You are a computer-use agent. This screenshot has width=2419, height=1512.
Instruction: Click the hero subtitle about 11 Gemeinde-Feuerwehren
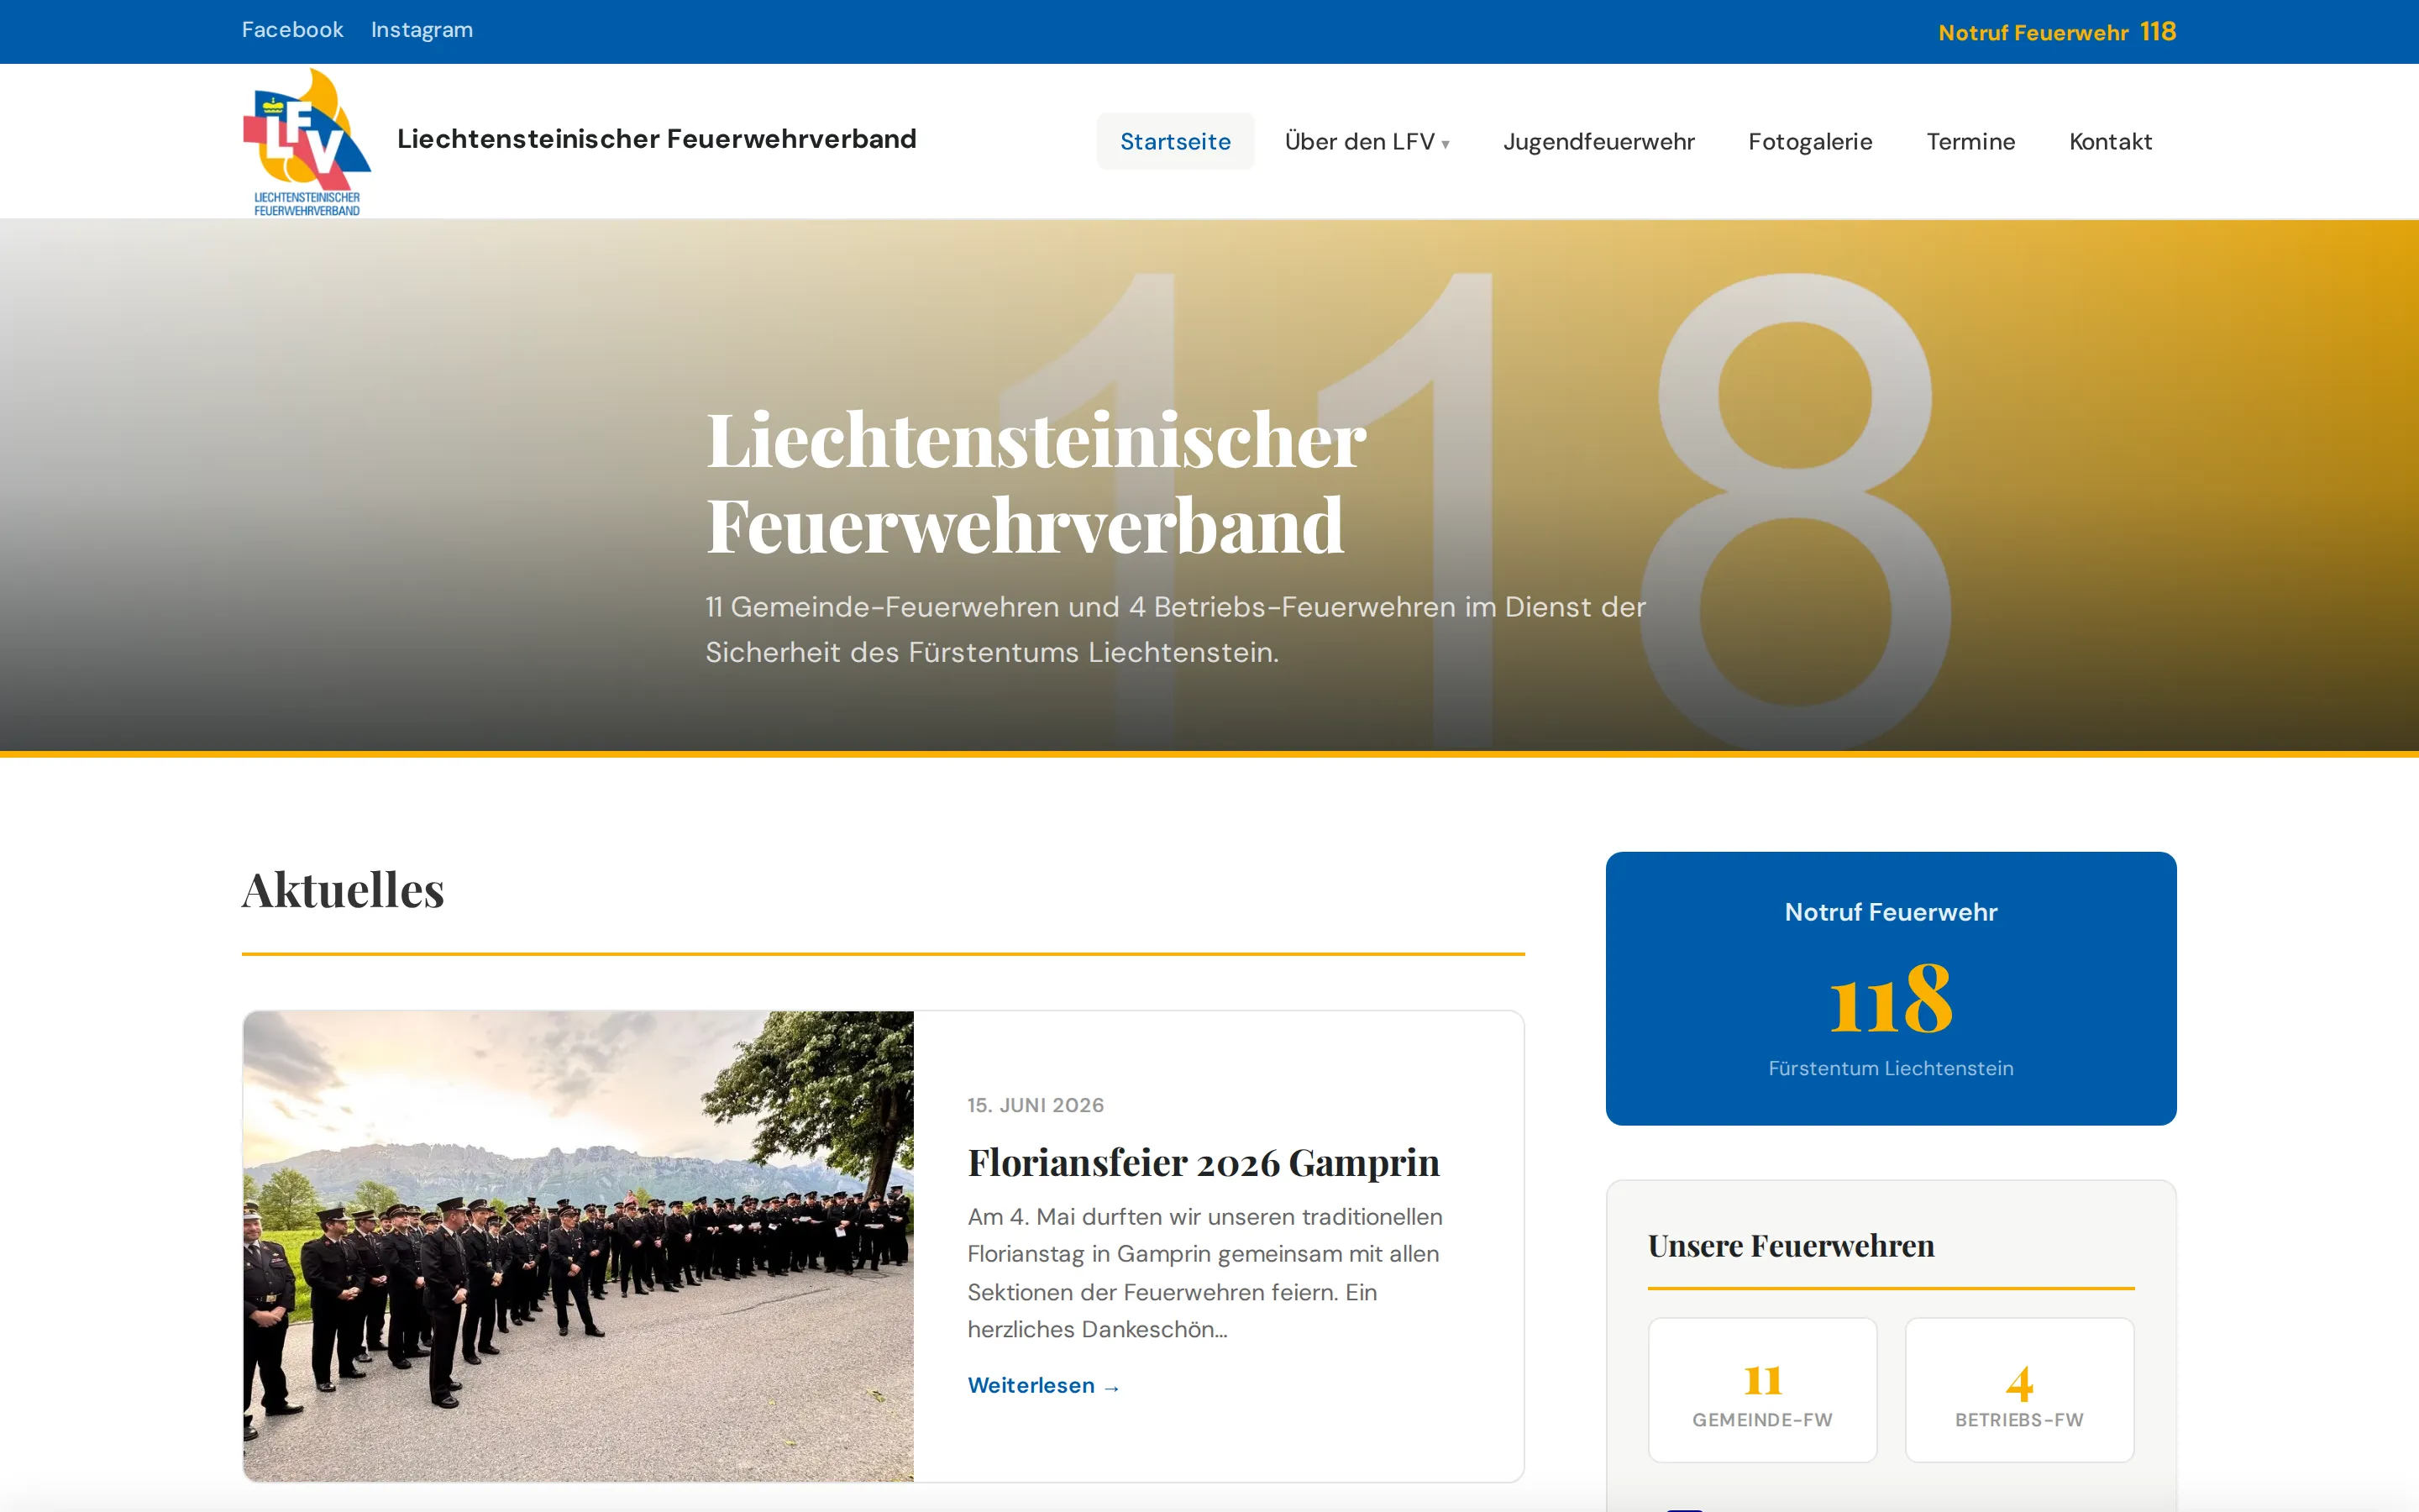1176,629
